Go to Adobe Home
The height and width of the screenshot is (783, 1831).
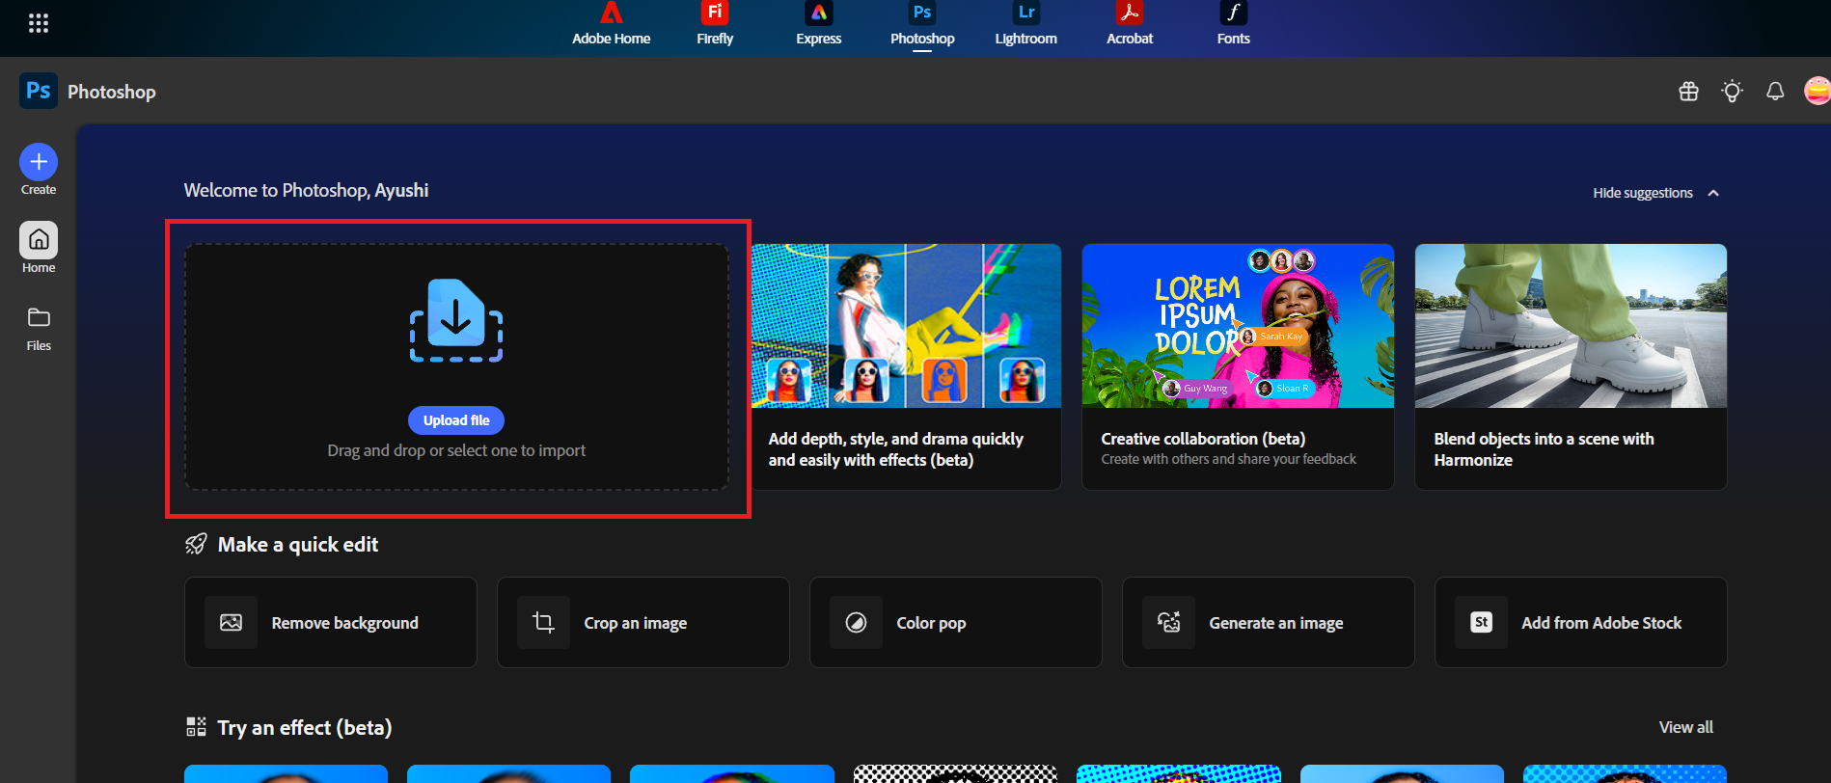coord(611,24)
